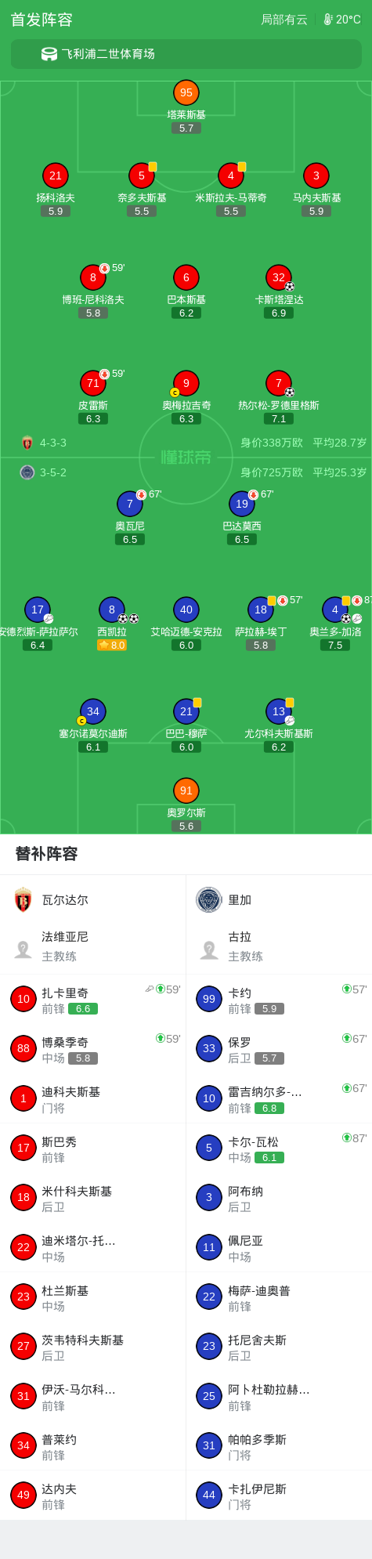Select goalkeeper 91 奥罗尔斯 jersey icon
Screen dimensions: 372x1559
[186, 790]
